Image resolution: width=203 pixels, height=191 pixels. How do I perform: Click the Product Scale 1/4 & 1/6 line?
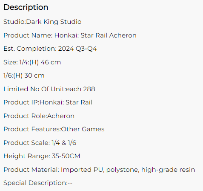click(40, 143)
